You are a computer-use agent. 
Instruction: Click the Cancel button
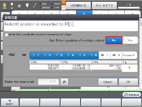(108, 82)
